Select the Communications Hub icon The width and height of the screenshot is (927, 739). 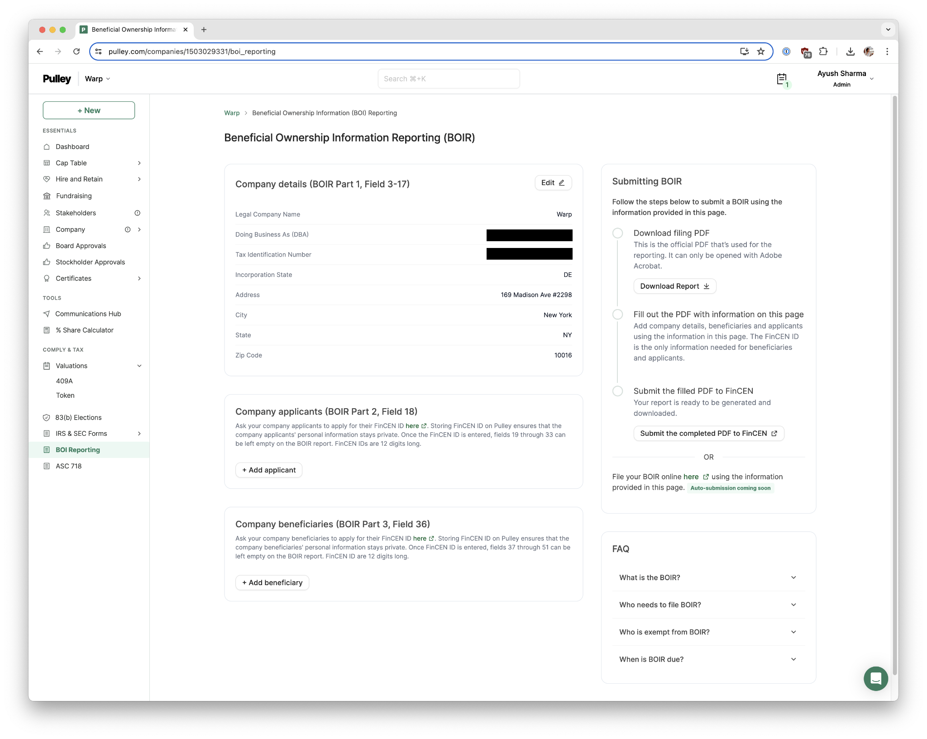[x=48, y=314]
